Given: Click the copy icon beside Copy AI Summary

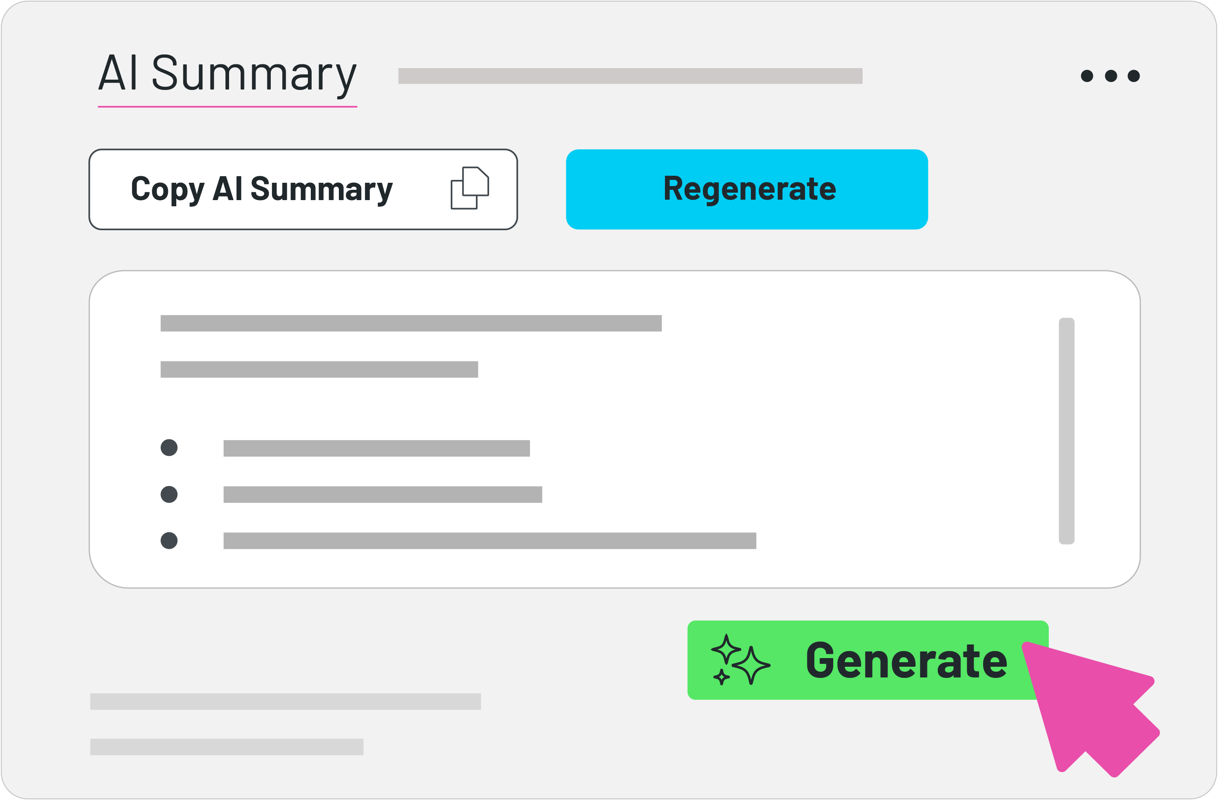Looking at the screenshot, I should point(469,188).
